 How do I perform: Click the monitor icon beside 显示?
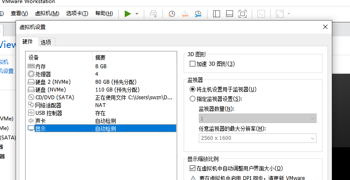(x=31, y=128)
